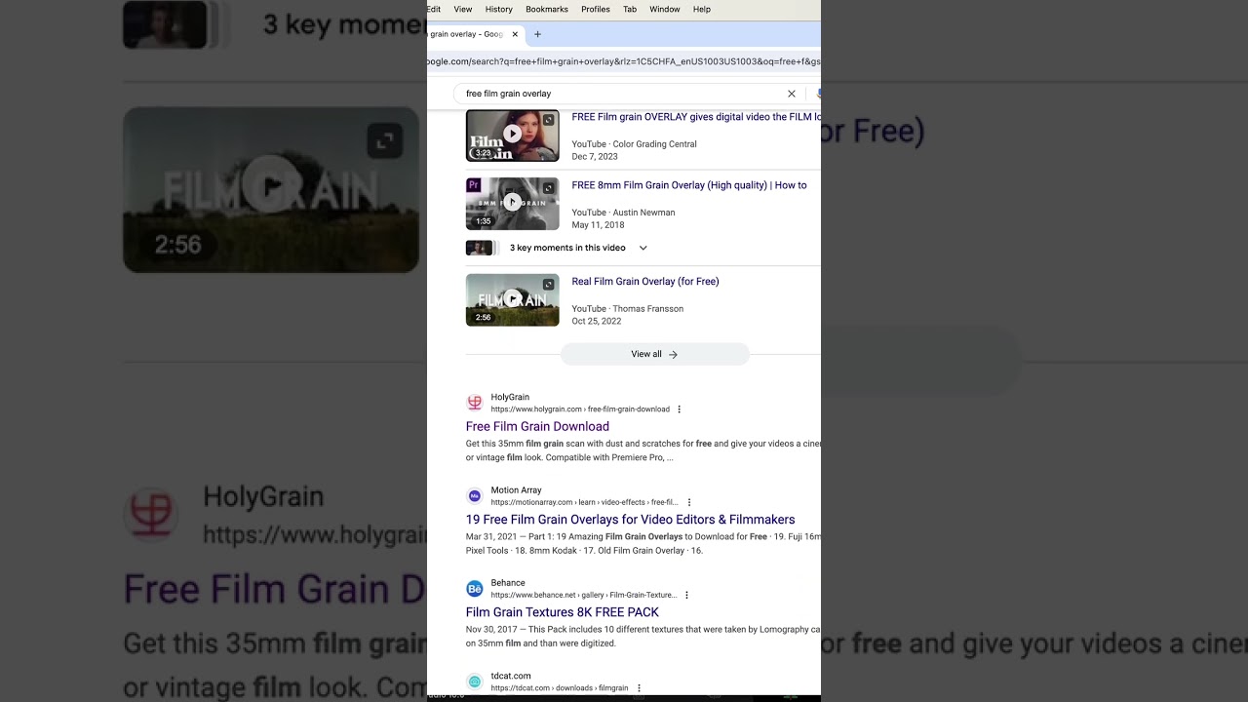The height and width of the screenshot is (702, 1248).
Task: Open options menu for tdcat.com result
Action: 639,688
